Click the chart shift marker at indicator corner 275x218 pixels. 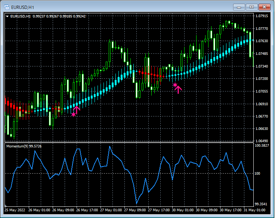[6, 205]
